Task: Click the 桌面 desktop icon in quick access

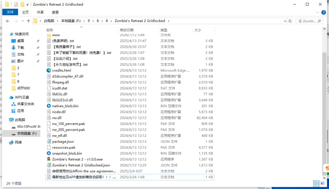Action: [14, 41]
